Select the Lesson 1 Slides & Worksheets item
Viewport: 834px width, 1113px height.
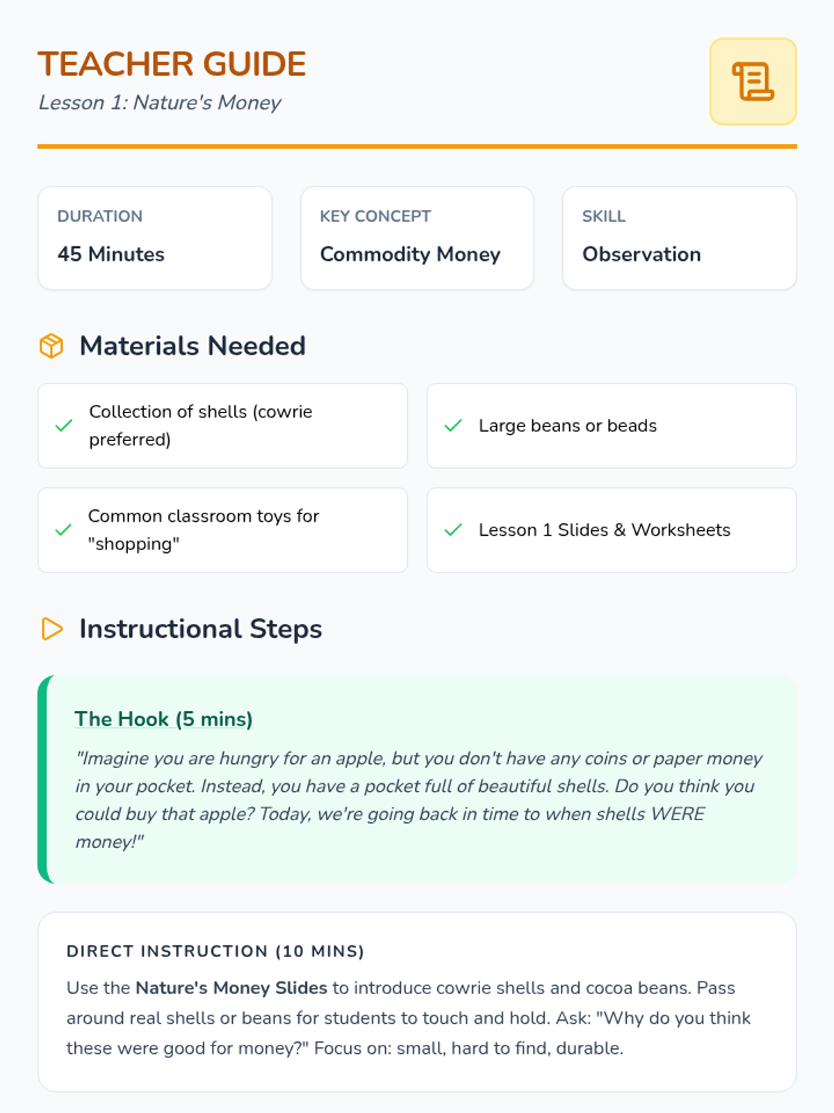(612, 530)
